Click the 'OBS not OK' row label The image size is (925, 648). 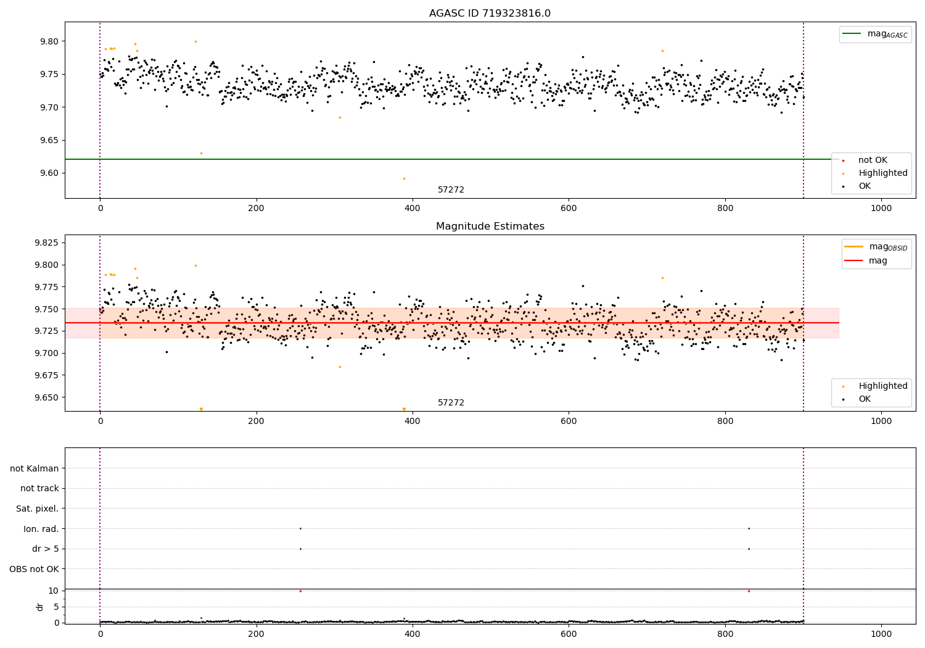(35, 569)
